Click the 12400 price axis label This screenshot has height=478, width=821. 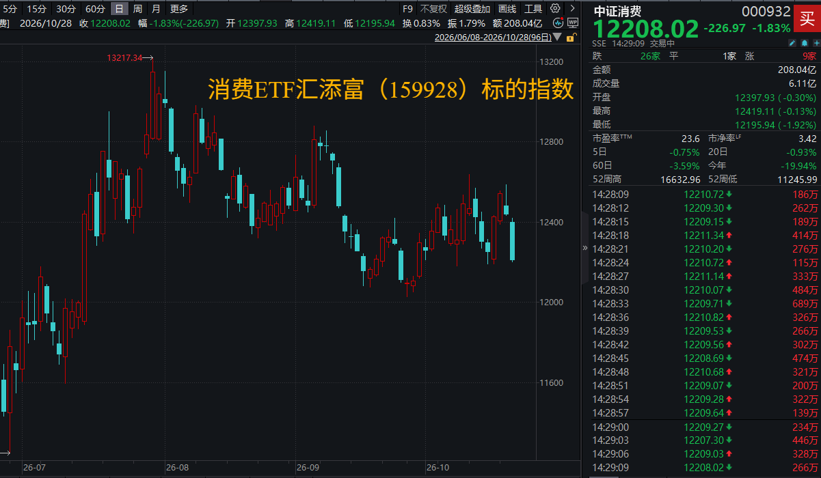pyautogui.click(x=551, y=222)
